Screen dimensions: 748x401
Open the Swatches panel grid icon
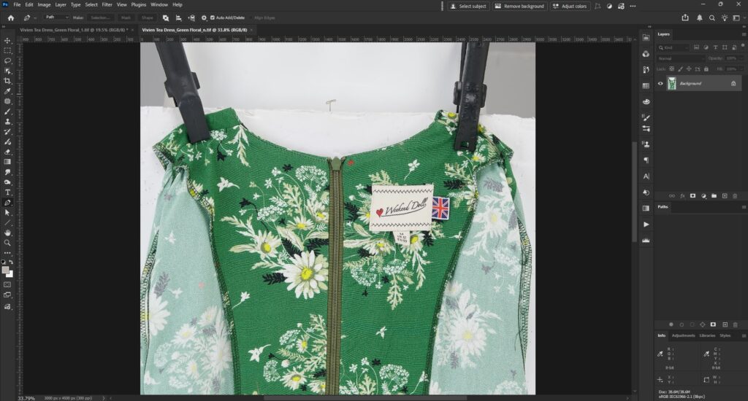[646, 86]
